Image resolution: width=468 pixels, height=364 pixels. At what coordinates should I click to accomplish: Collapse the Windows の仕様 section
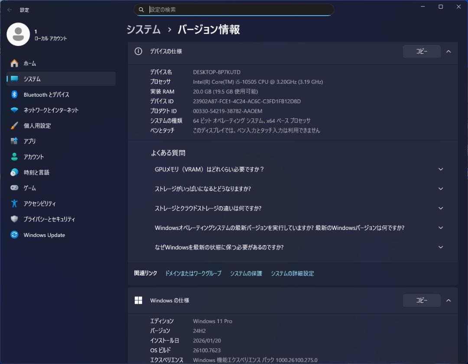[x=448, y=300]
